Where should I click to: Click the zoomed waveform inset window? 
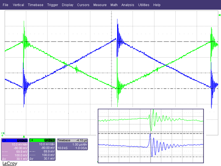click(x=151, y=135)
